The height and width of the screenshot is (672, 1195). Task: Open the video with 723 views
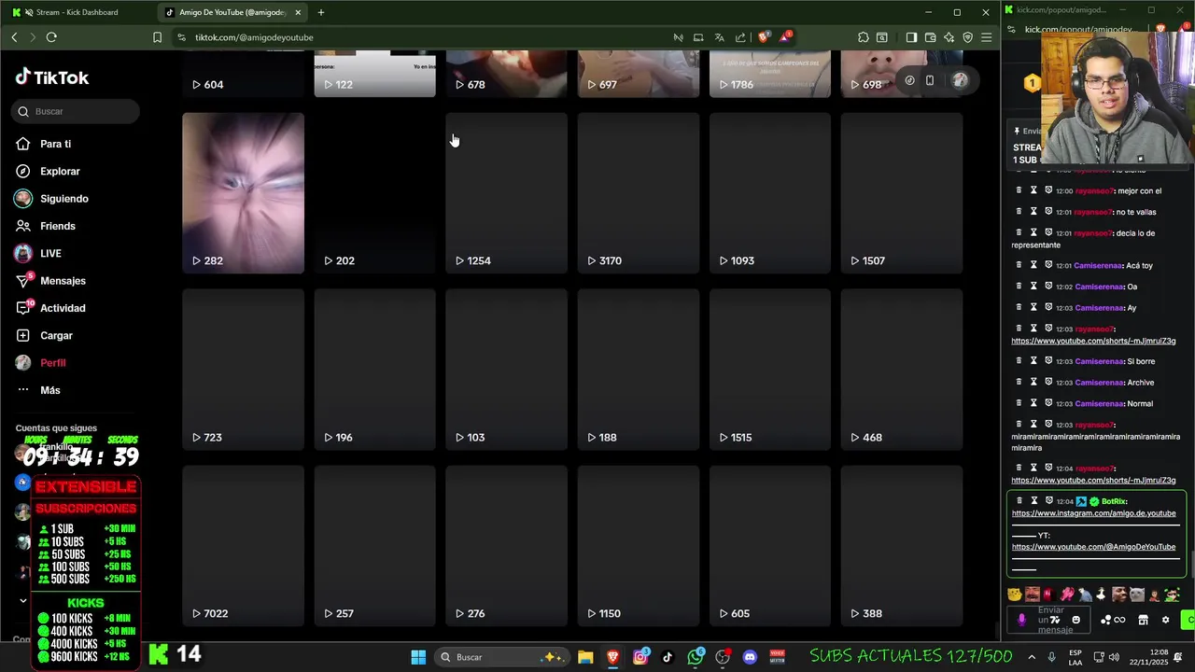(x=243, y=370)
